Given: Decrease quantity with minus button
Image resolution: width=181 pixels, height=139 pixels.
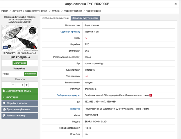Looking at the screenshot, I should click(13, 85).
